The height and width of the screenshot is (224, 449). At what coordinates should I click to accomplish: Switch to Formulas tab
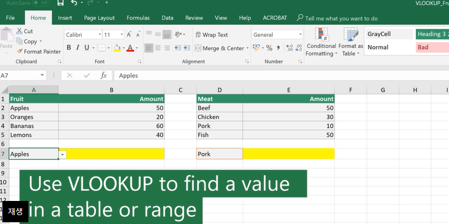pyautogui.click(x=138, y=18)
